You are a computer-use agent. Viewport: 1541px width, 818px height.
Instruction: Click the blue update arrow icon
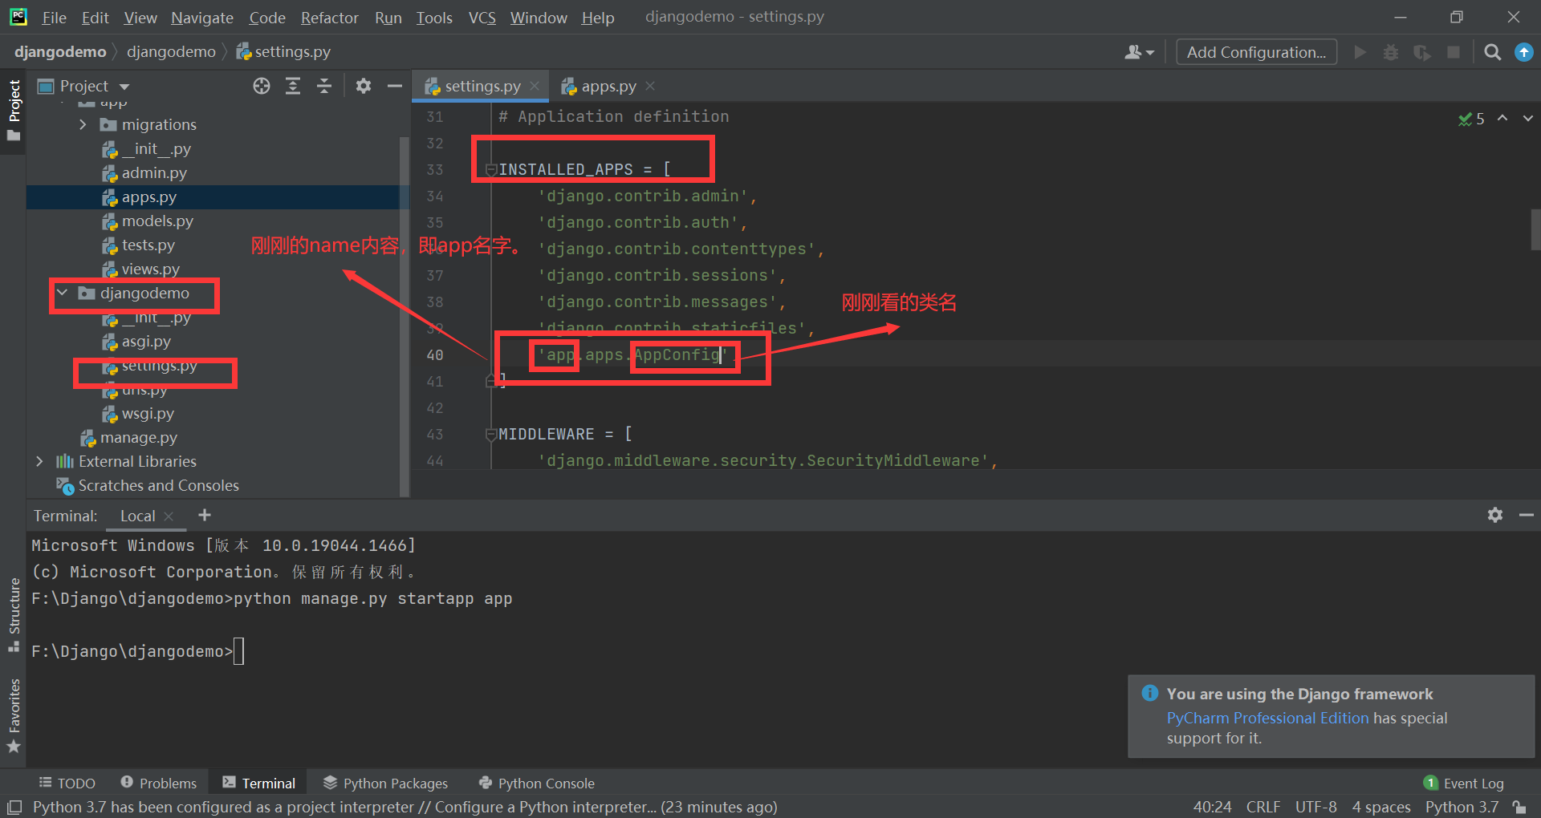point(1523,52)
